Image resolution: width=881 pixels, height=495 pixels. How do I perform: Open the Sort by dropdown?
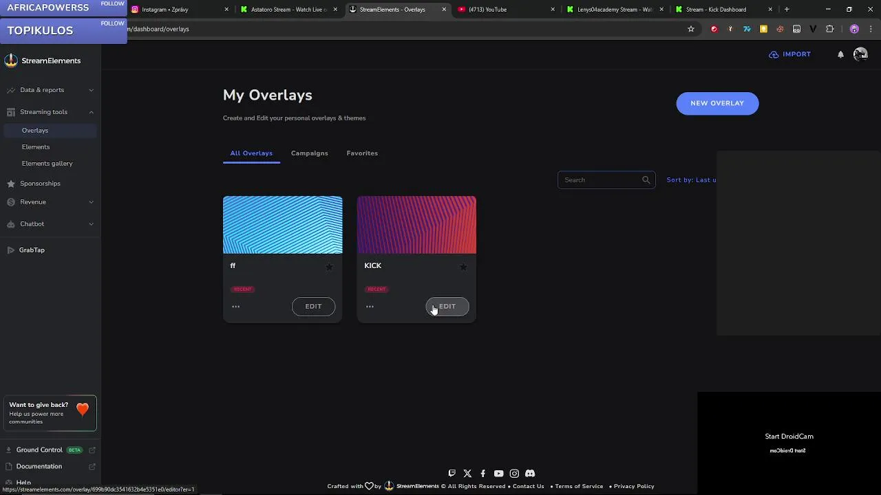(x=692, y=180)
